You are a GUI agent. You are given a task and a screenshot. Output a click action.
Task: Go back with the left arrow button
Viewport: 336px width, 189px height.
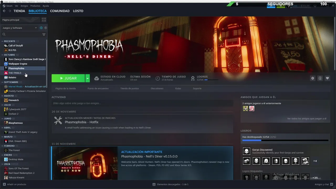click(x=4, y=11)
